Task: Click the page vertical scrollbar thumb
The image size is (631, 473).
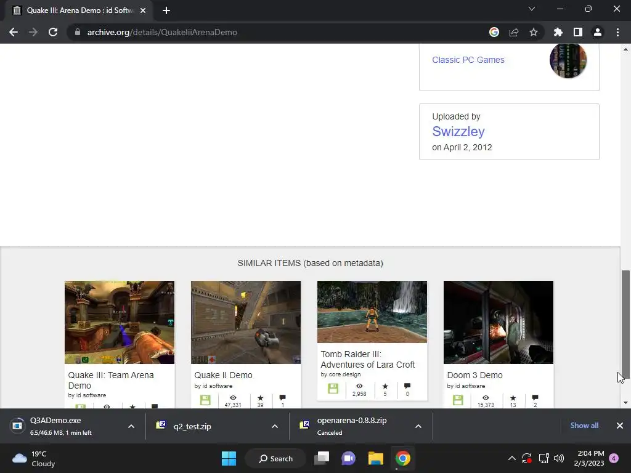Action: point(625,324)
